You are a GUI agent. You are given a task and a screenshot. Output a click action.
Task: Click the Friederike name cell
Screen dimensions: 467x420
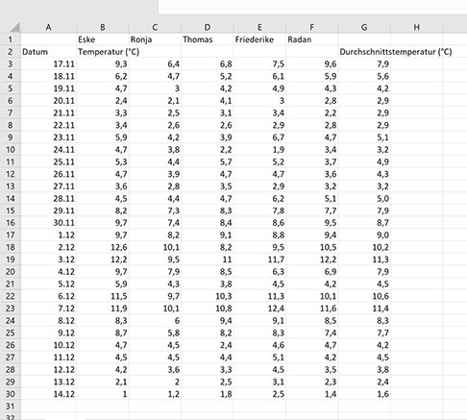(x=259, y=39)
